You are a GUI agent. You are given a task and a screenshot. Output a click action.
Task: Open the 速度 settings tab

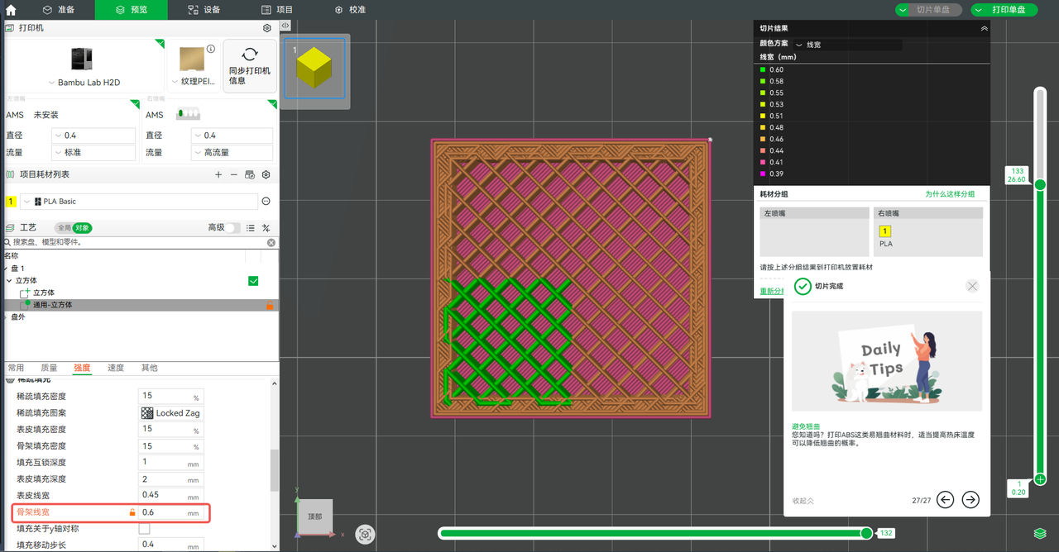click(x=116, y=368)
